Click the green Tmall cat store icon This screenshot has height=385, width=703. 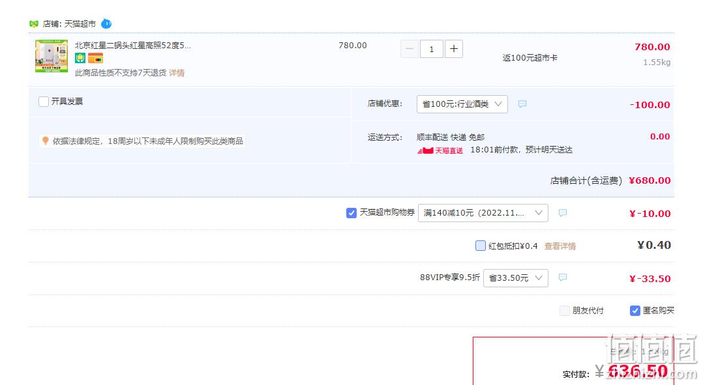[x=34, y=23]
